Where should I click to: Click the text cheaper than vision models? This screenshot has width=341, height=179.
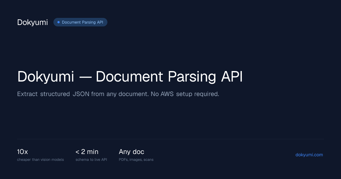(40, 160)
